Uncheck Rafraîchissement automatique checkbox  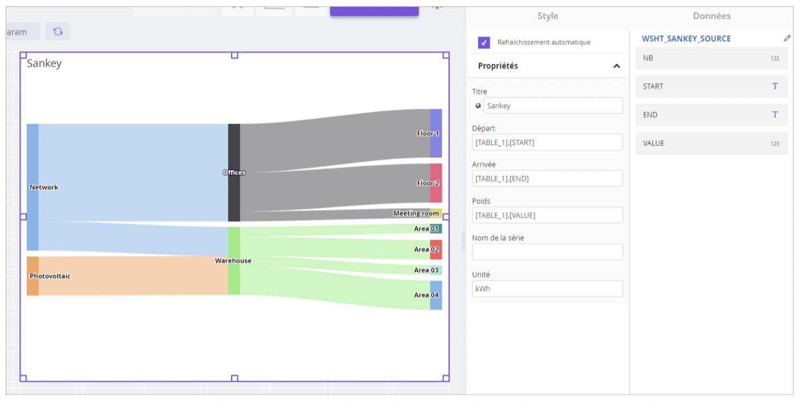point(484,42)
